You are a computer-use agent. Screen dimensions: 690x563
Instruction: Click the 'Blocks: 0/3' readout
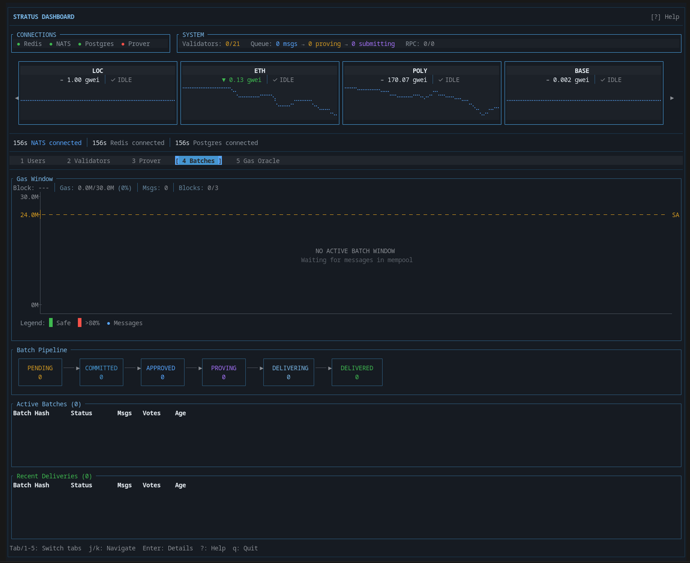(x=199, y=188)
